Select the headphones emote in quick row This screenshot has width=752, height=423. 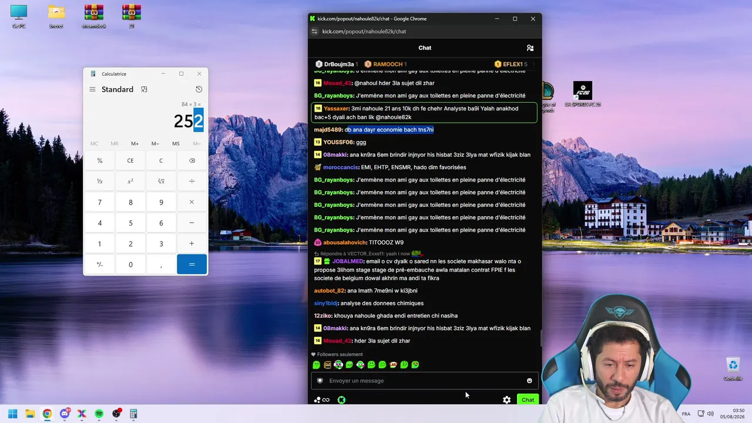coord(338,365)
